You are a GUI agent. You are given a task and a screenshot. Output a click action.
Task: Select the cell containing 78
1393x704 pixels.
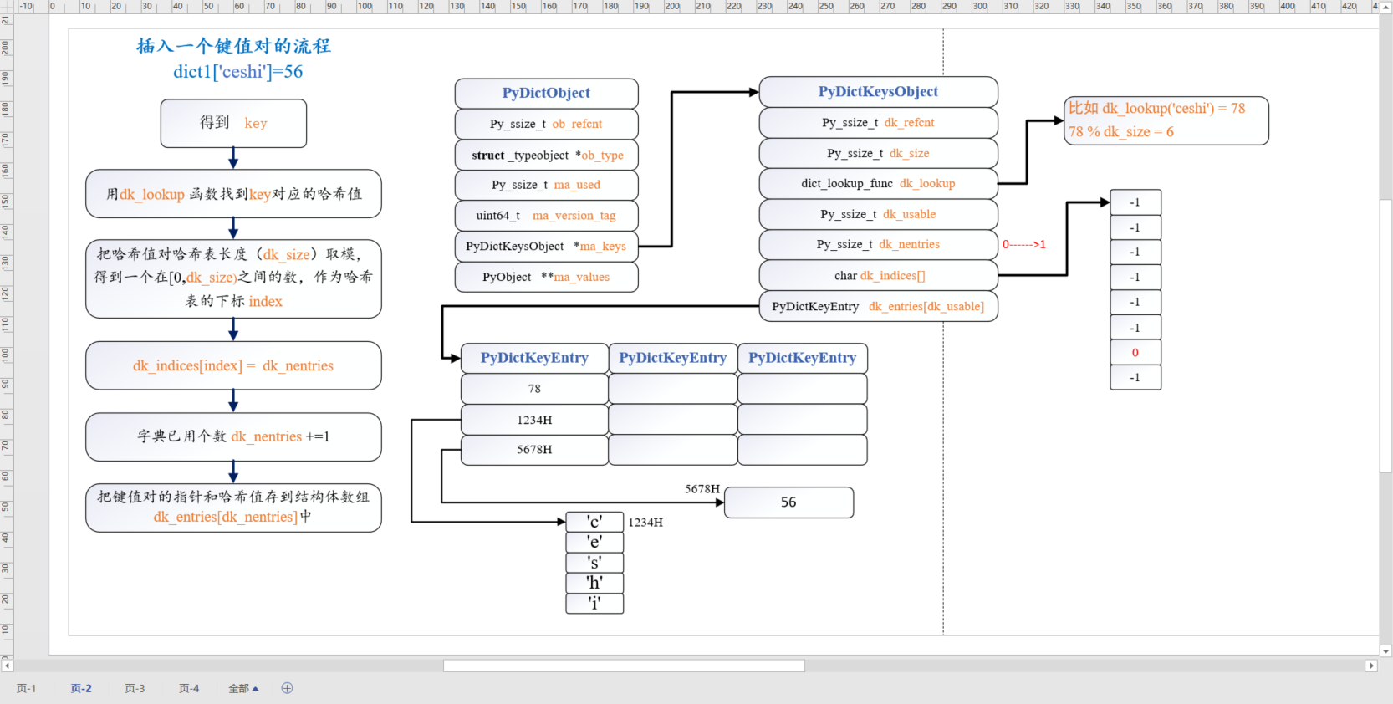point(534,389)
